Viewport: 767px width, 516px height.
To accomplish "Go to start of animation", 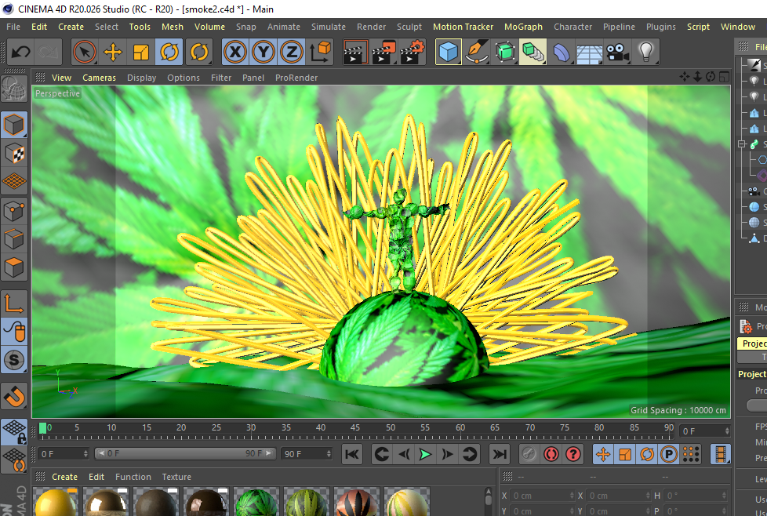I will pyautogui.click(x=351, y=454).
